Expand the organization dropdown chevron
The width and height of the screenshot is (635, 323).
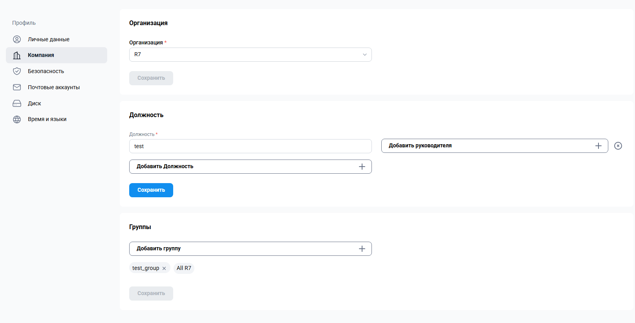pyautogui.click(x=365, y=55)
